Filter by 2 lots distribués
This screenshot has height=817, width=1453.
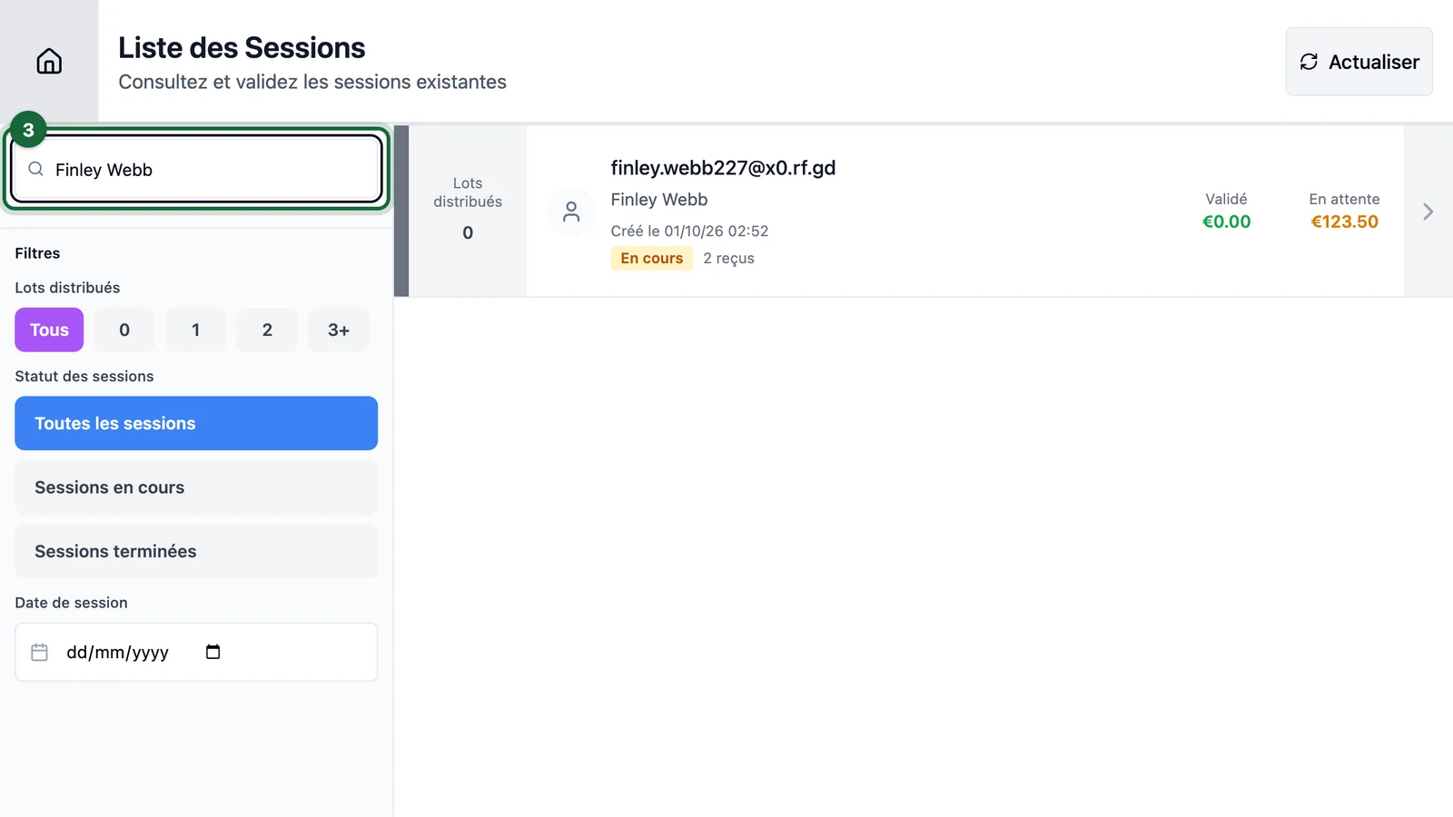tap(267, 330)
